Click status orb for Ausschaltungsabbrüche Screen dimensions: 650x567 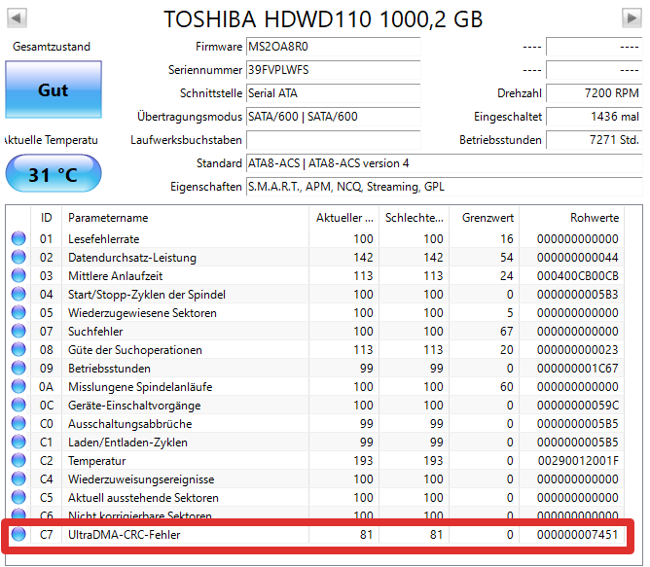click(x=18, y=423)
